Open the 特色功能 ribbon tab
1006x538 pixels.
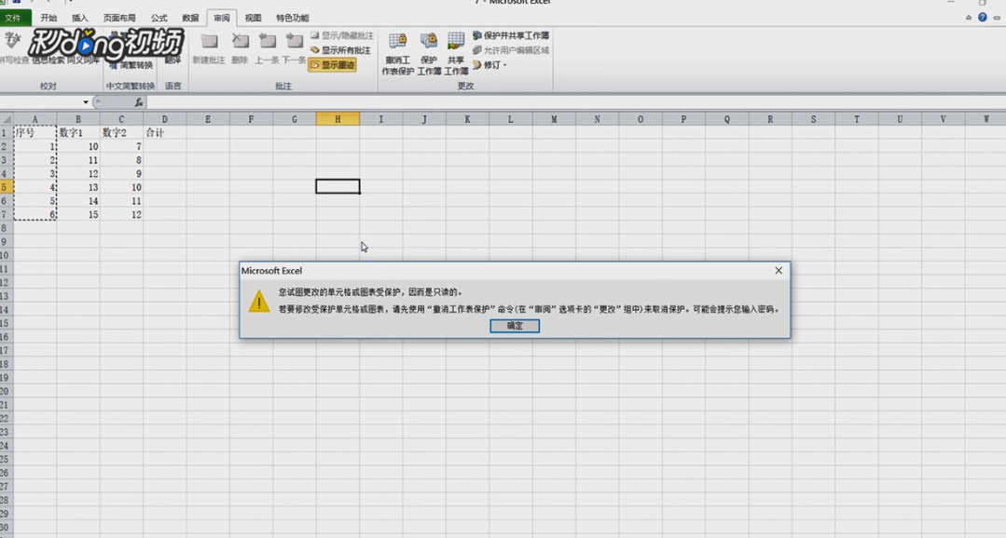293,18
